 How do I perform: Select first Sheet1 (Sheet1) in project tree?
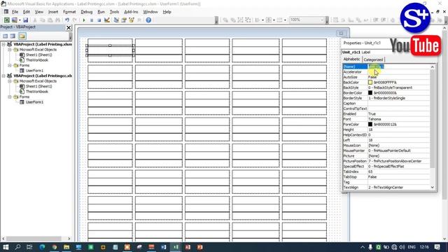(x=39, y=55)
